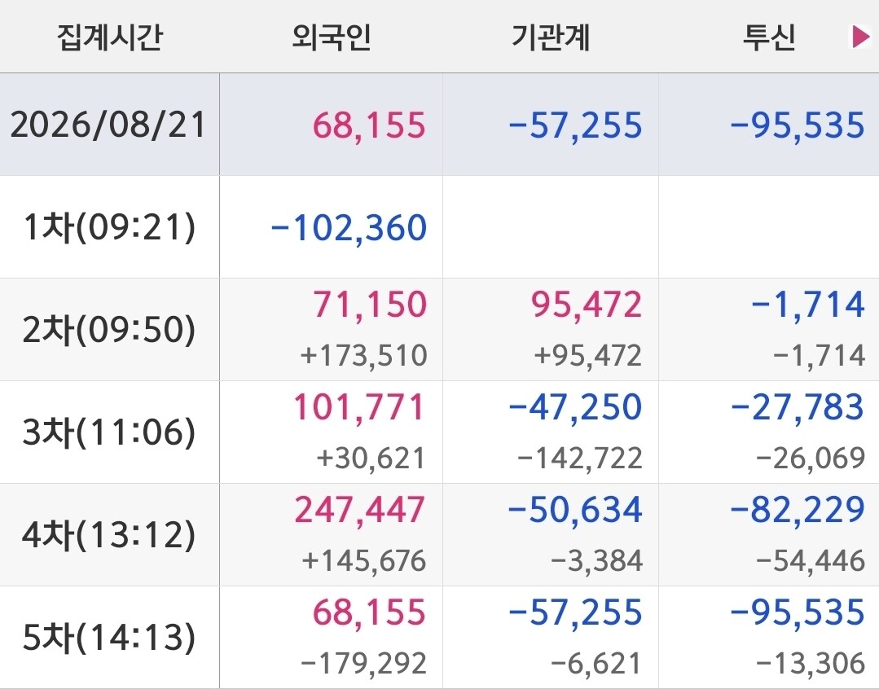Click institution value 95,472
This screenshot has width=879, height=689.
587,305
